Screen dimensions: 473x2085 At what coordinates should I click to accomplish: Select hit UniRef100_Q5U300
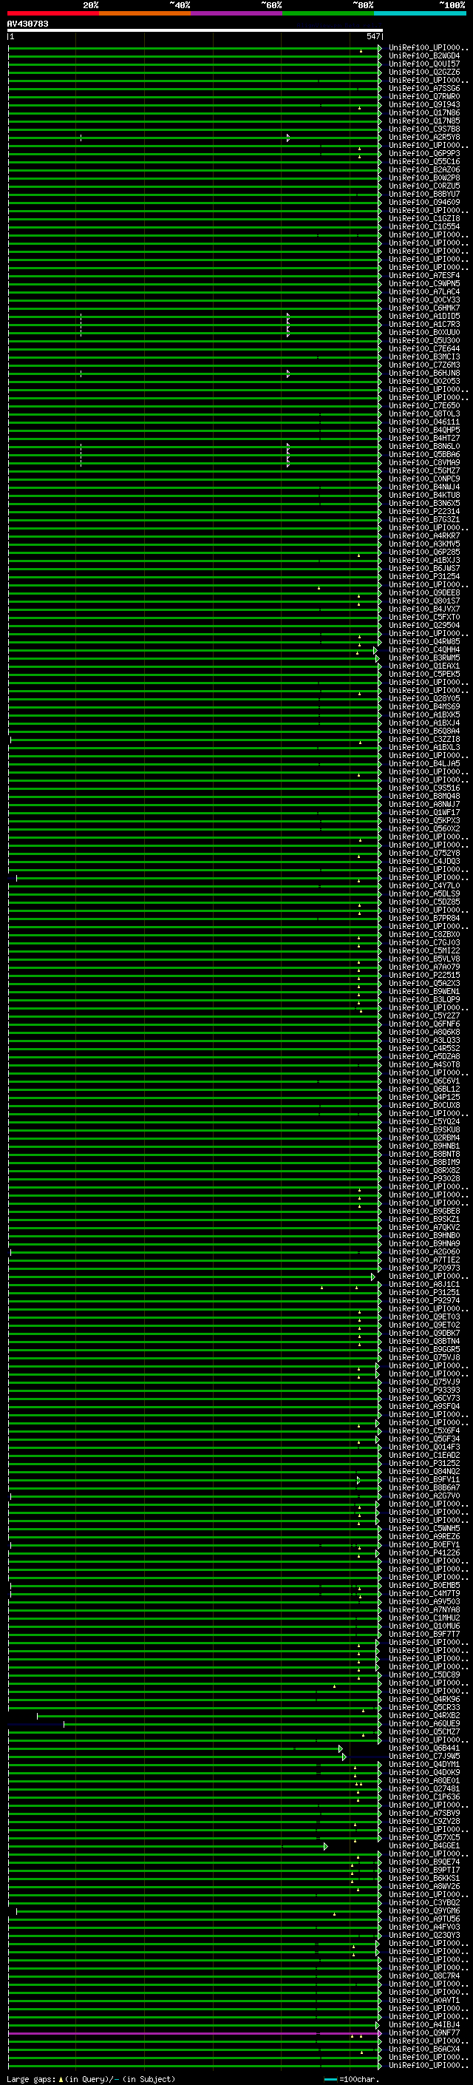pos(423,341)
